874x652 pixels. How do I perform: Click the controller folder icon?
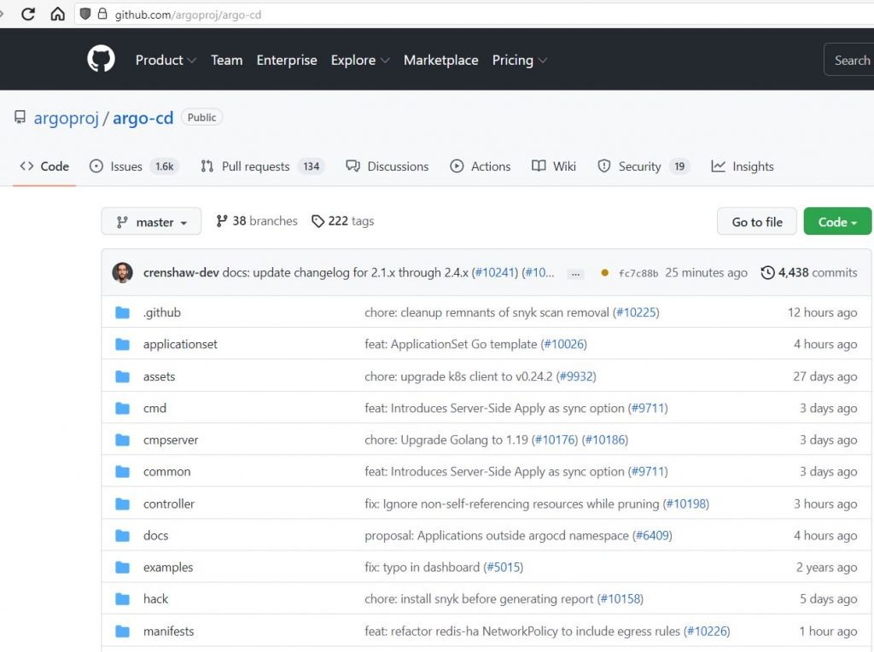pyautogui.click(x=122, y=504)
